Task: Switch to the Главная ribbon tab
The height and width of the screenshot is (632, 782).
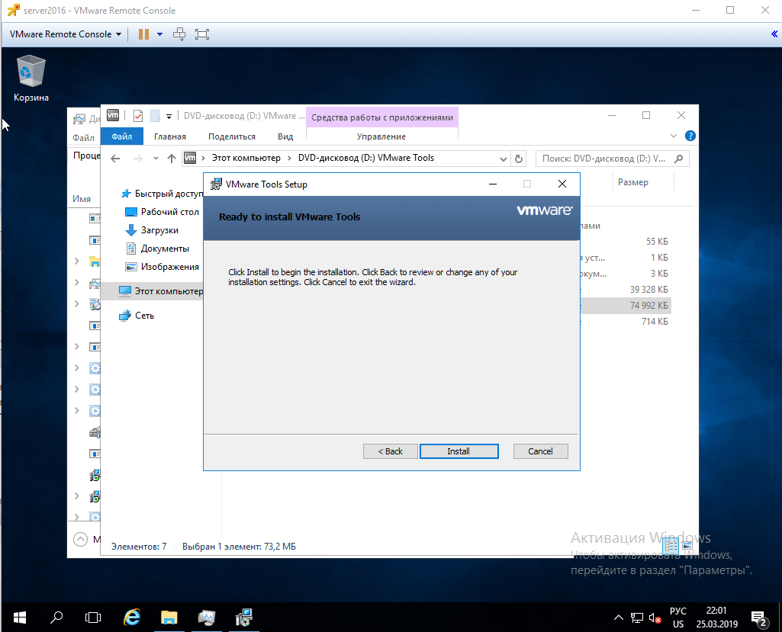Action: (169, 136)
